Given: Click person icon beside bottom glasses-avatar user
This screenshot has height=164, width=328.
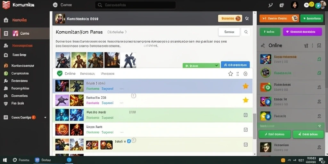Looking at the screenshot, I should pyautogui.click(x=319, y=147).
